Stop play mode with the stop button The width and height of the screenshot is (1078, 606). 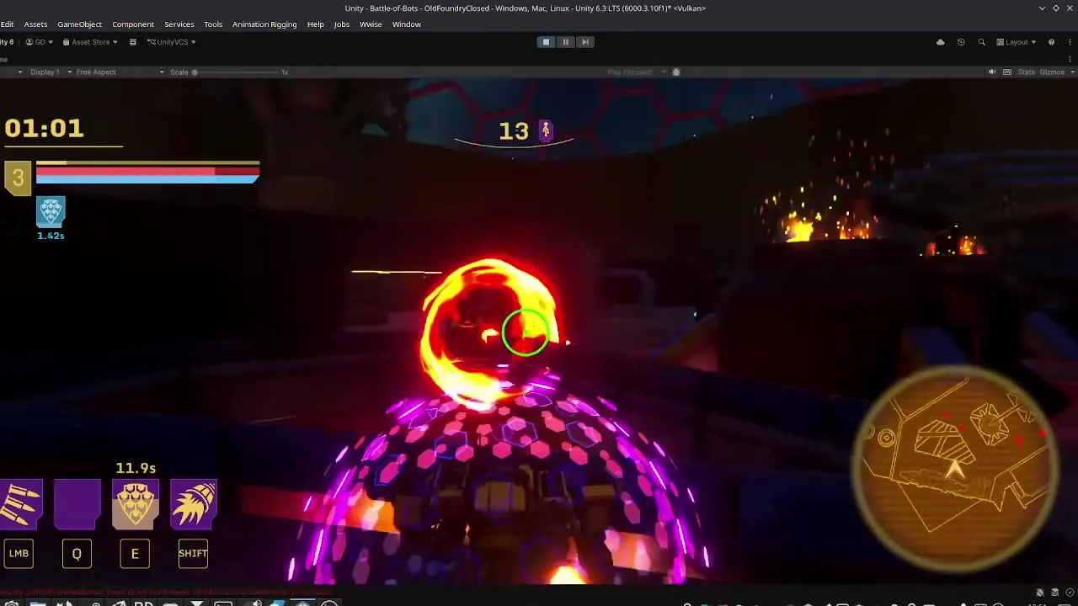click(546, 42)
